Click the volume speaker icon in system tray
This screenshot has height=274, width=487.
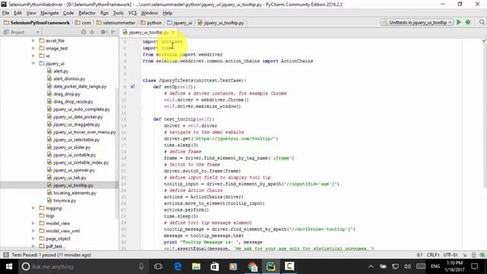point(407,266)
